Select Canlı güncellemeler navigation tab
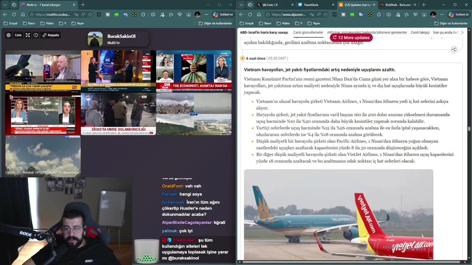This screenshot has width=472, height=265. click(308, 32)
